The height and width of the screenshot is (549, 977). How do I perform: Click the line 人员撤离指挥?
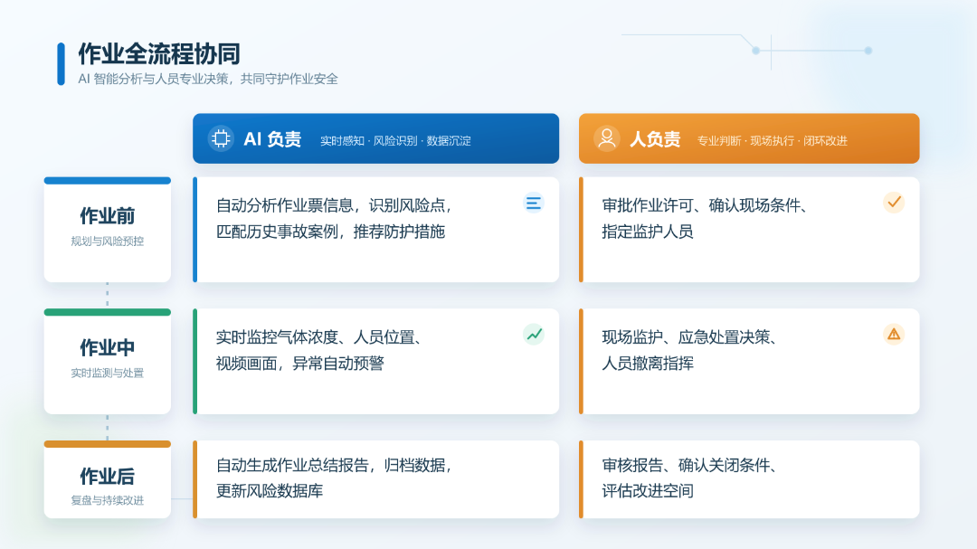click(648, 364)
